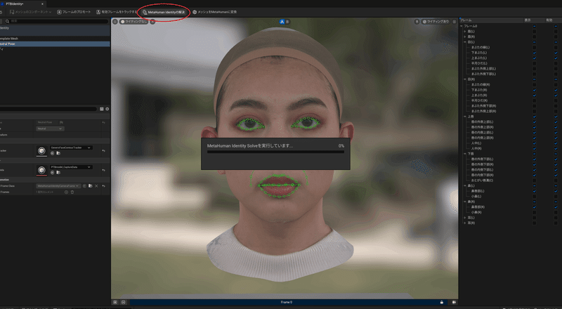Clear the Frame Class value with X icon
This screenshot has height=309, width=562.
click(x=96, y=186)
